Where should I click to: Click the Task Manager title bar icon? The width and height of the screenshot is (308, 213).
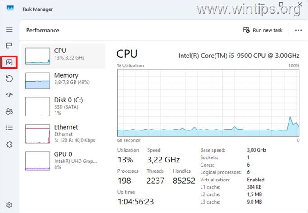(x=10, y=9)
